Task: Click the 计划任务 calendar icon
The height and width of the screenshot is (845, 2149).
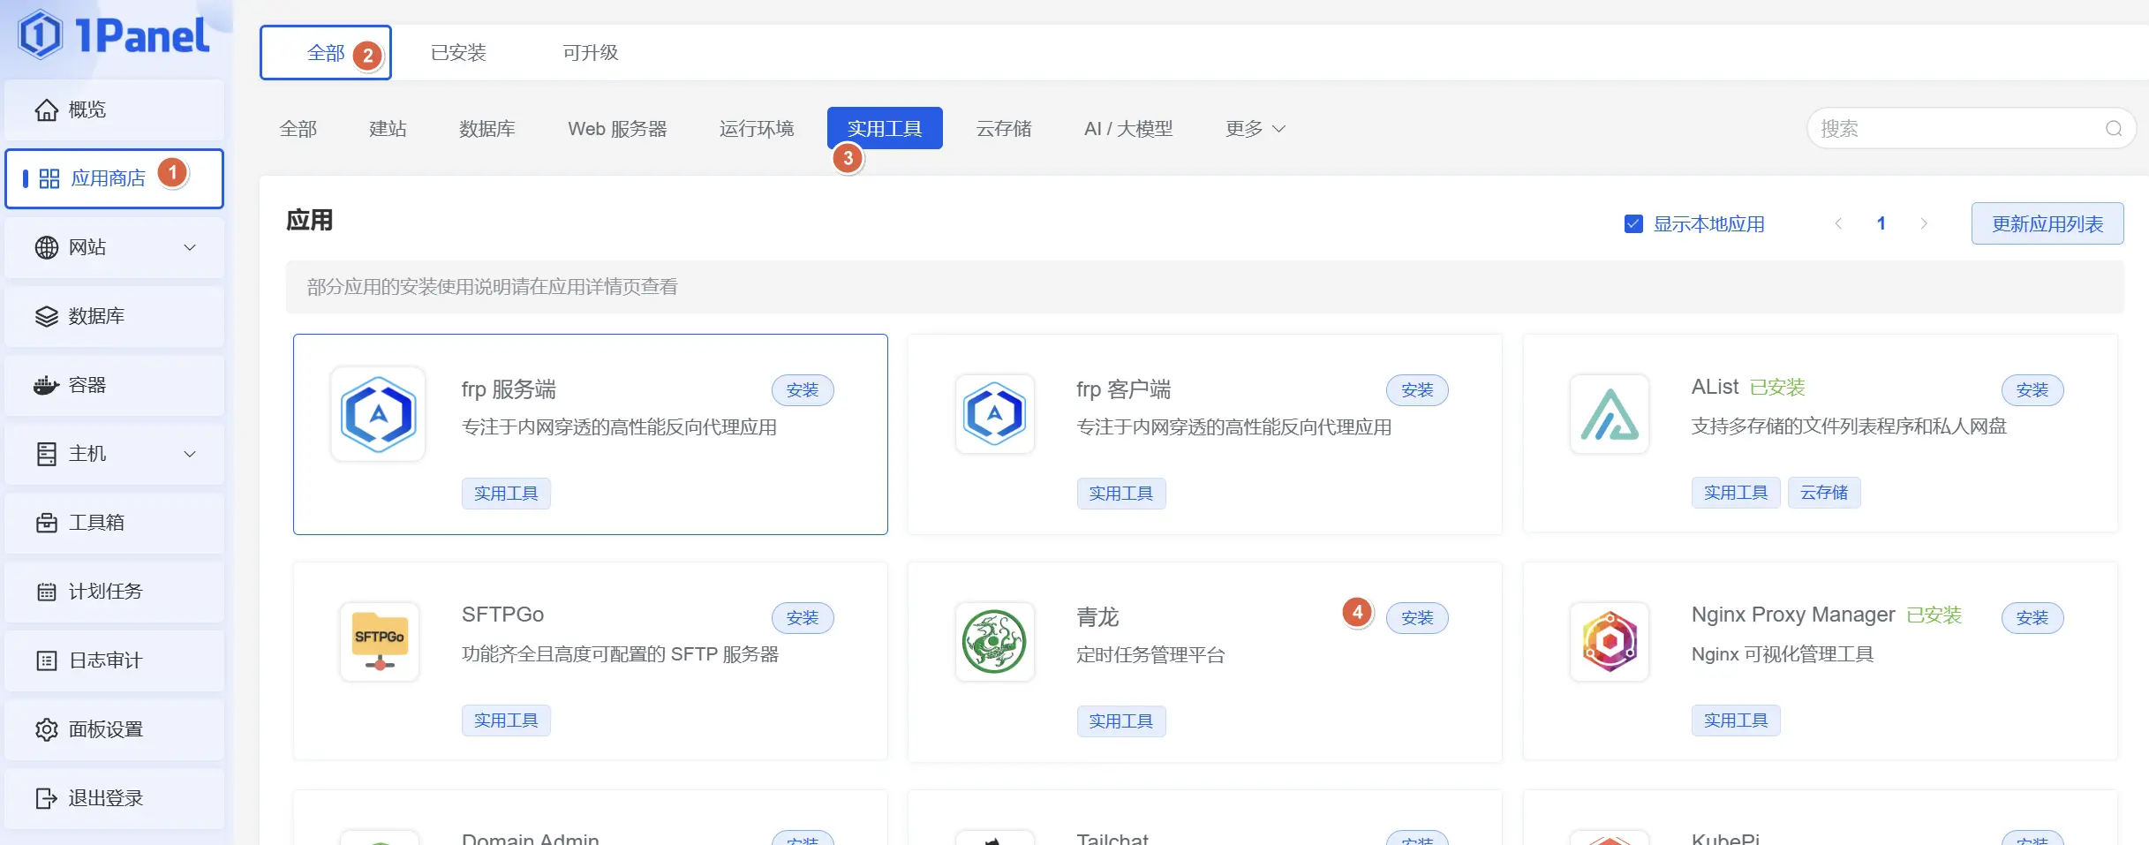Action: click(x=46, y=592)
